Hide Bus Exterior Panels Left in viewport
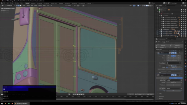 pyautogui.click(x=183, y=17)
